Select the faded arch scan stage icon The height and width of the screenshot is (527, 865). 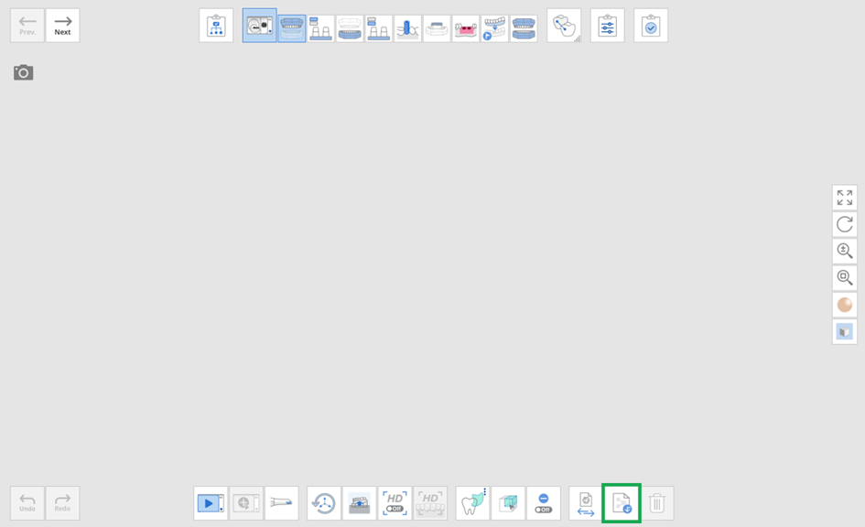pos(437,28)
